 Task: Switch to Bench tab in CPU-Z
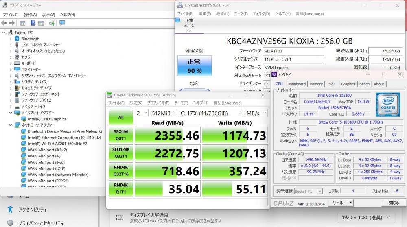[x=364, y=84]
